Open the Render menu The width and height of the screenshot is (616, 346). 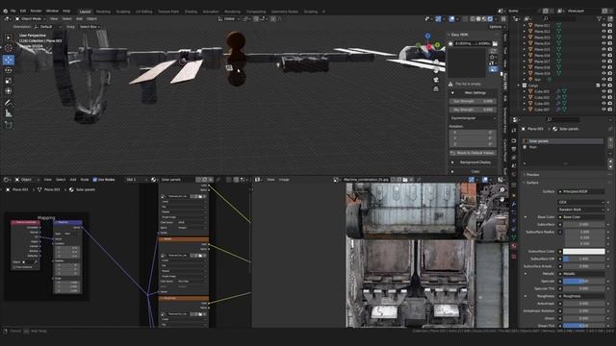pyautogui.click(x=36, y=11)
